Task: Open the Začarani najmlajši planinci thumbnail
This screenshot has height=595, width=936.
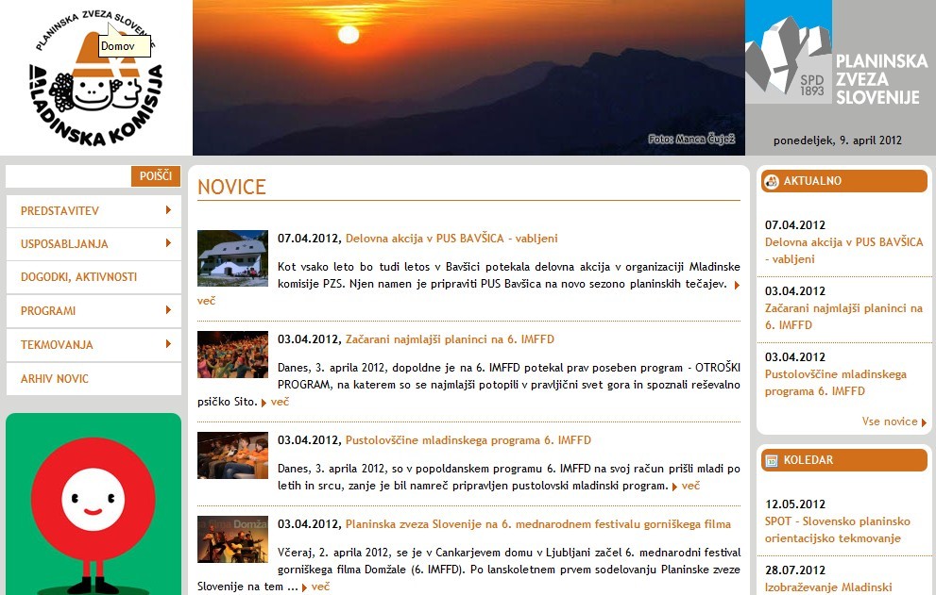Action: pos(232,355)
